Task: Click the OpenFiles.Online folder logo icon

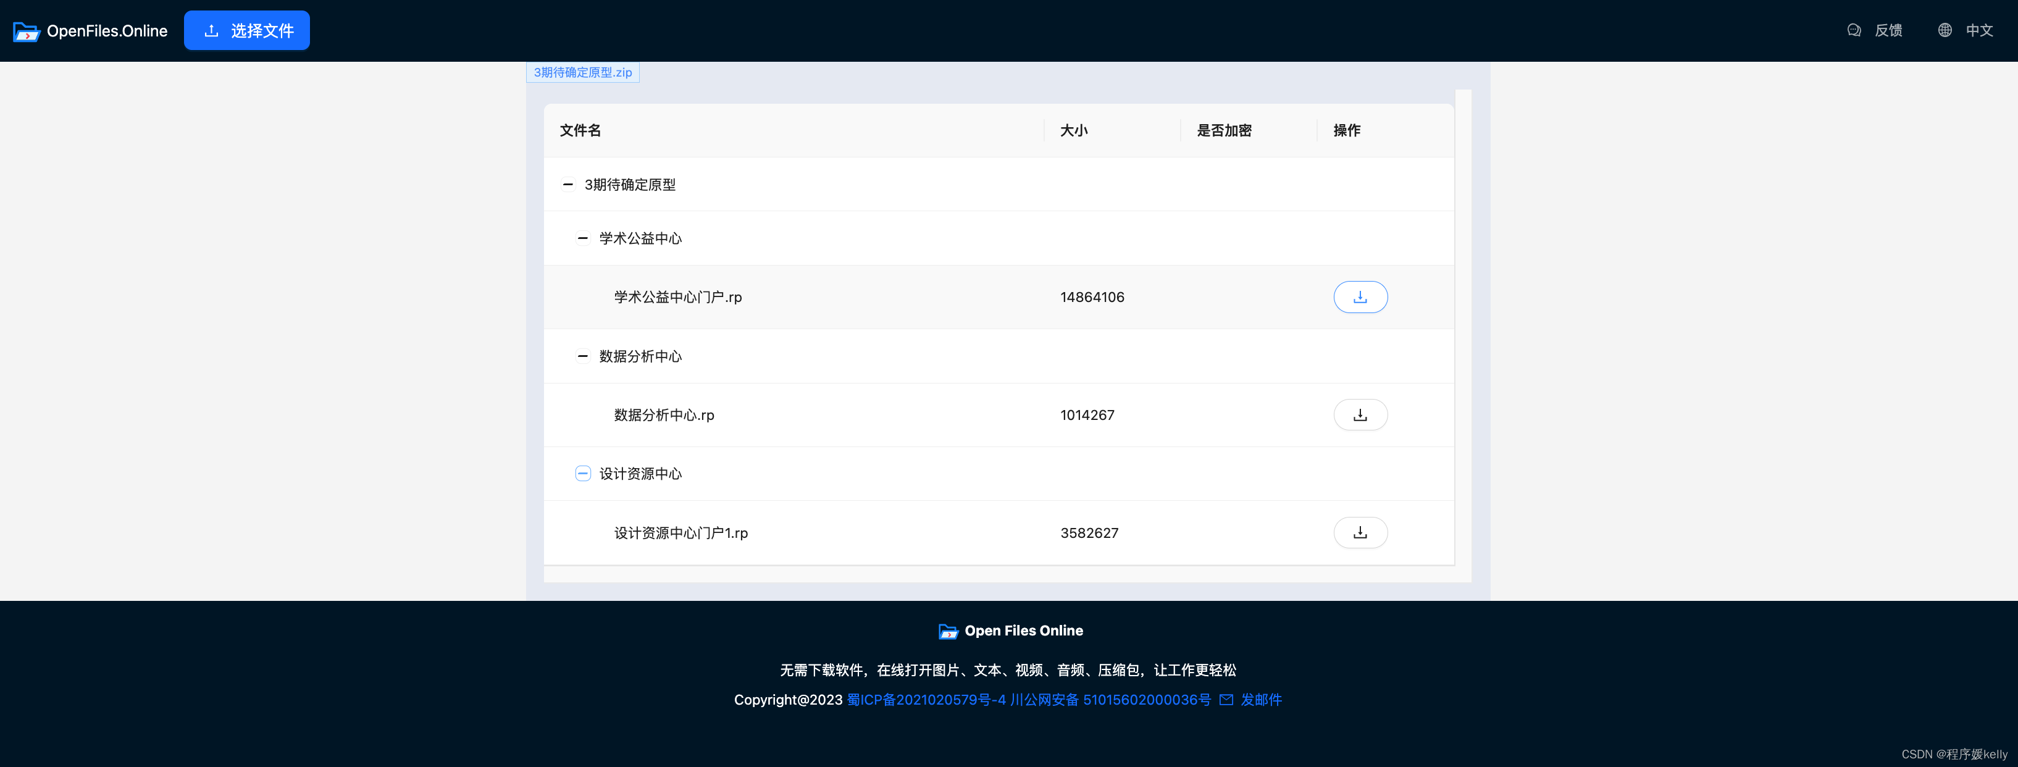Action: 27,31
